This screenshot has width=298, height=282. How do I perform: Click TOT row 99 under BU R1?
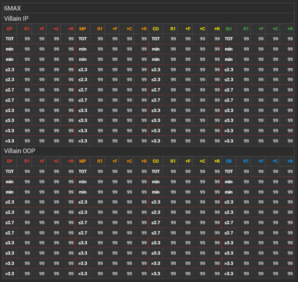pos(246,39)
